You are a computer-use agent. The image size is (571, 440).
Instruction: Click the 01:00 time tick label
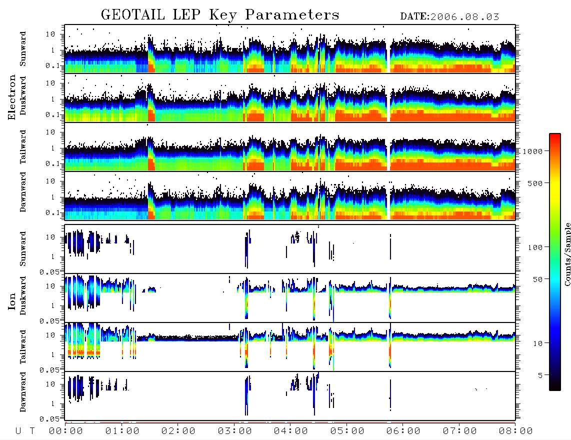122,431
